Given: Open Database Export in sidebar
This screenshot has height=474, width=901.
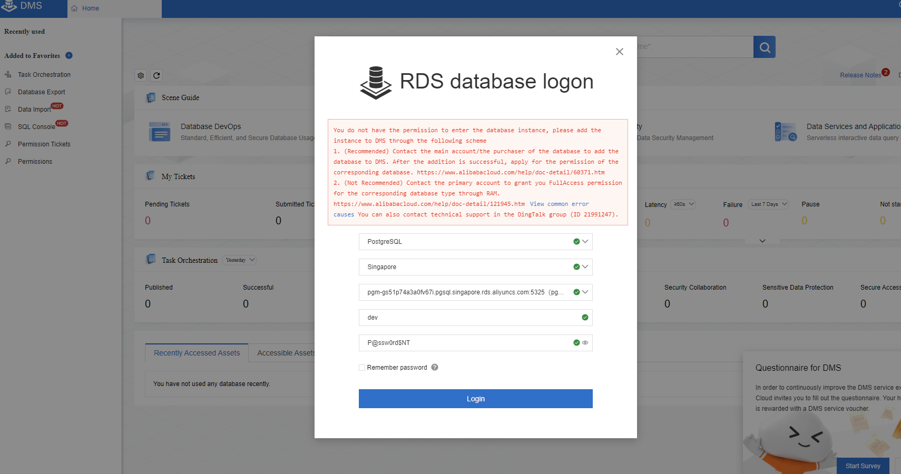Looking at the screenshot, I should point(42,92).
